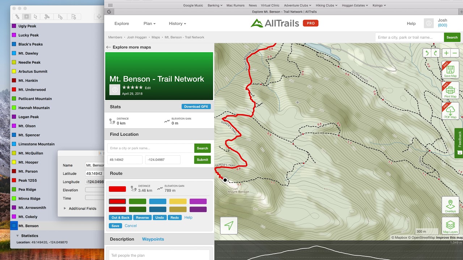Image resolution: width=463 pixels, height=260 pixels.
Task: Choose the magenta route color swatch
Action: click(x=198, y=201)
